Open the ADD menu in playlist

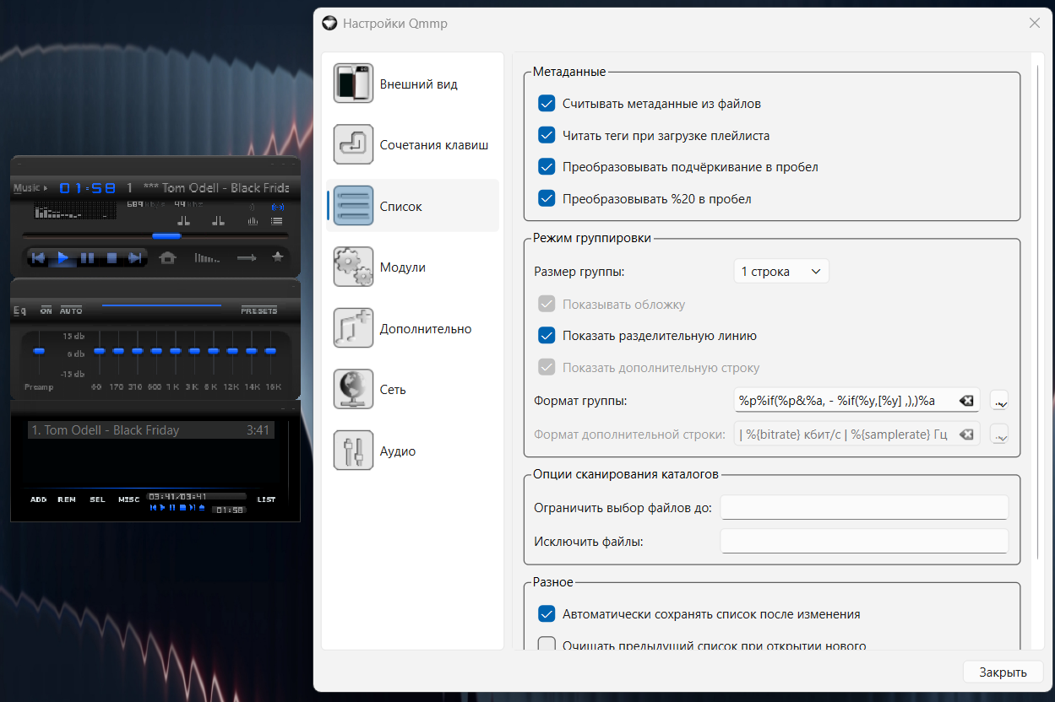39,499
